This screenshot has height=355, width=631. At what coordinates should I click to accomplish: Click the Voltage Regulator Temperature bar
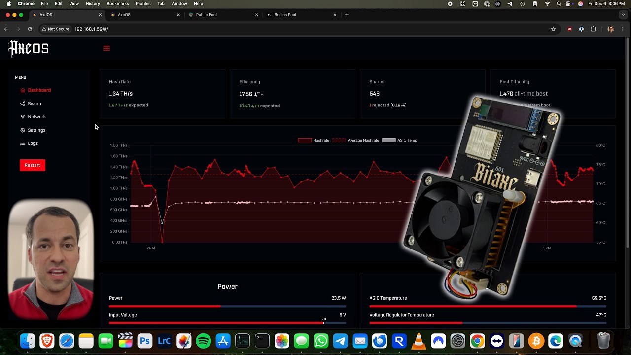pyautogui.click(x=488, y=323)
